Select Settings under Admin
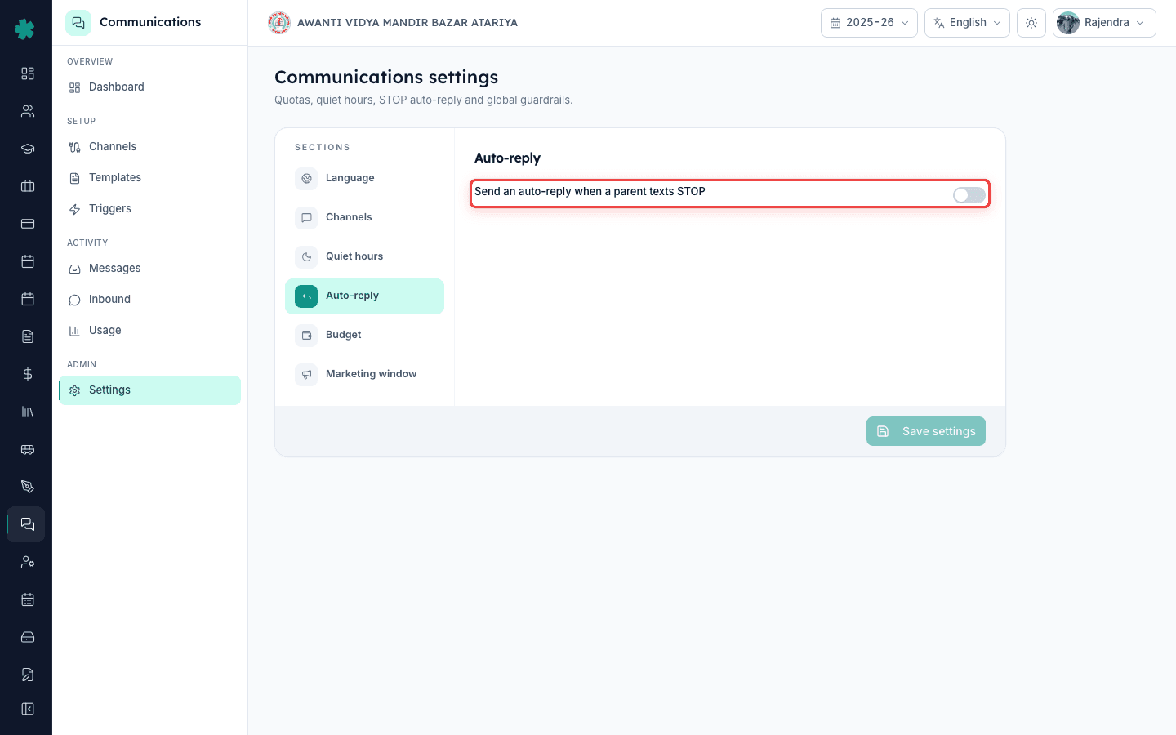Image resolution: width=1176 pixels, height=735 pixels. (149, 390)
